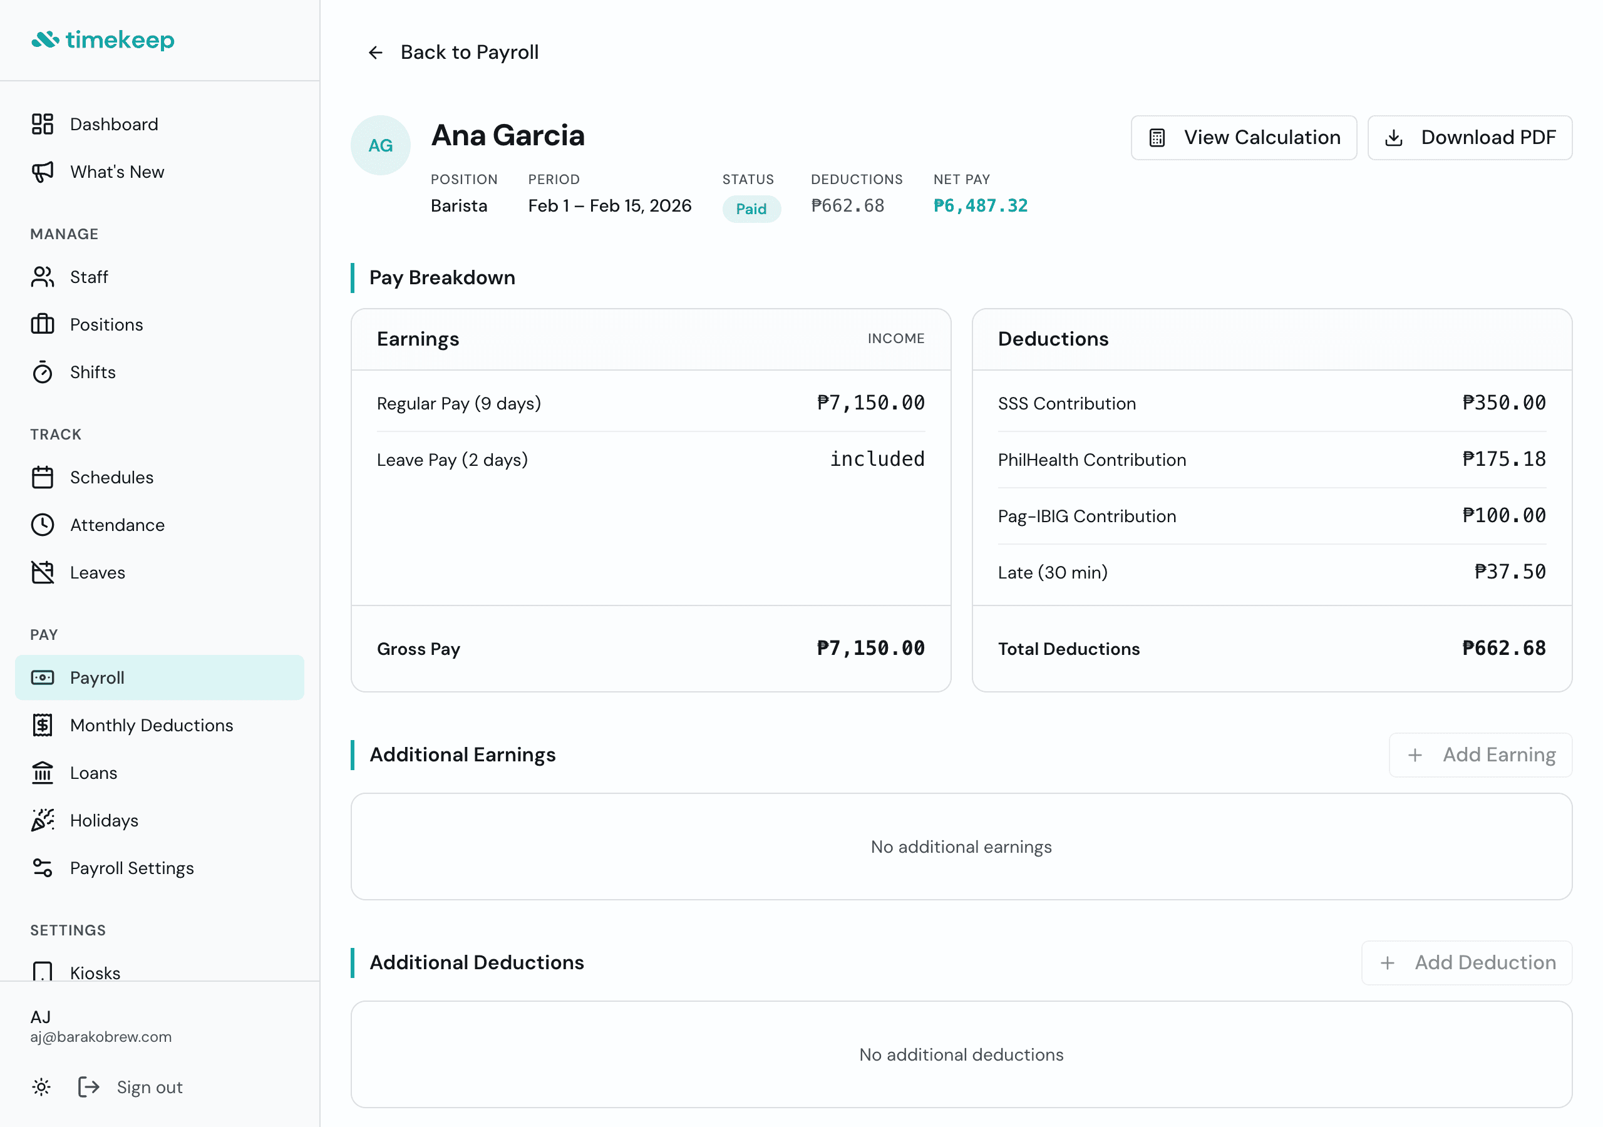Click the What's New megaphone icon
The height and width of the screenshot is (1127, 1603).
click(x=43, y=172)
